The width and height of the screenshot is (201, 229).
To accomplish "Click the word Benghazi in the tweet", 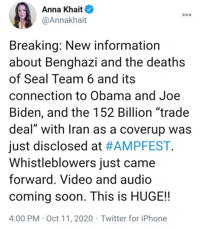I will click(x=71, y=63).
